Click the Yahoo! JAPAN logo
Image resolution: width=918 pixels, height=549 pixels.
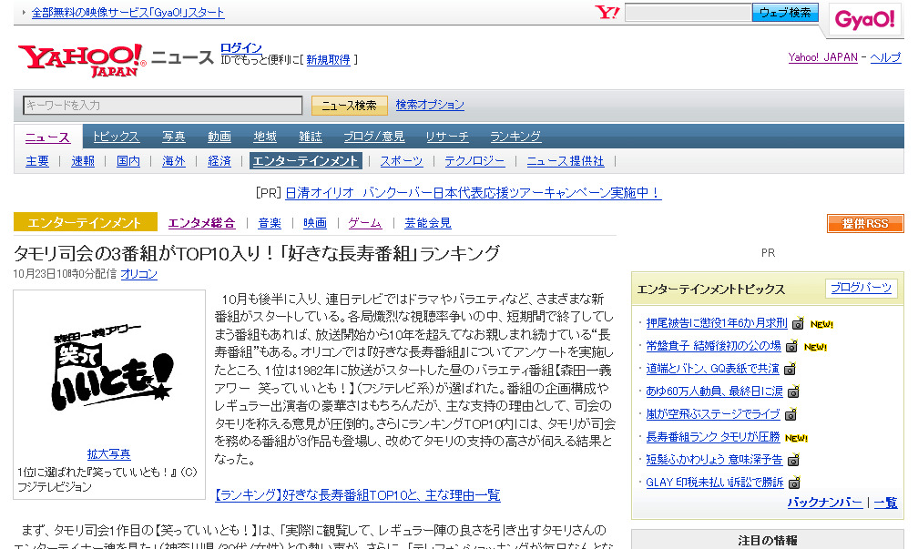point(82,60)
